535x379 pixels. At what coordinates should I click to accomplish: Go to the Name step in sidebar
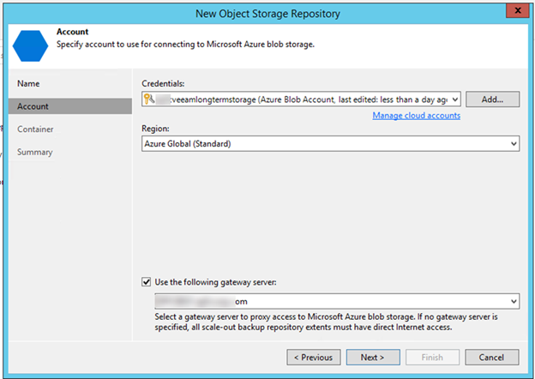pos(29,83)
